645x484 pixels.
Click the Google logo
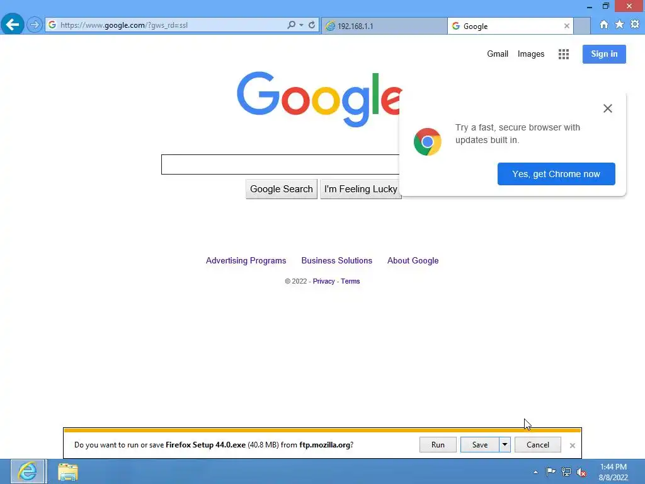pos(319,99)
